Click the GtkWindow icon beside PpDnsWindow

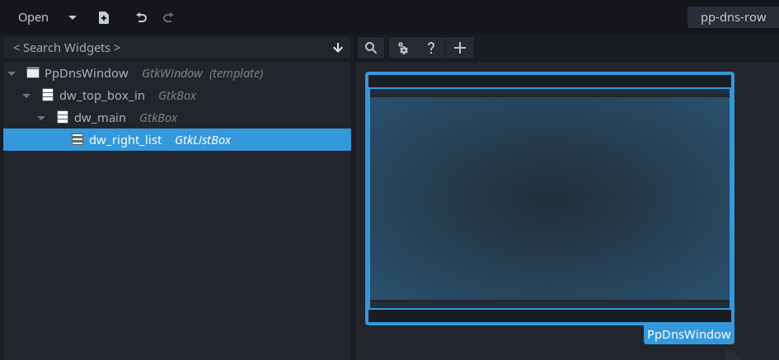pyautogui.click(x=33, y=73)
